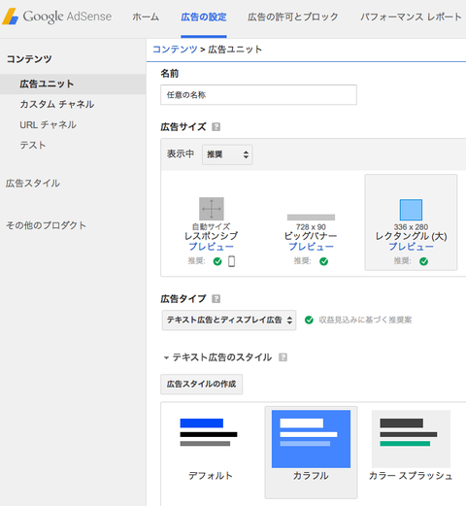Open the 推奨 display filter dropdown

pos(227,154)
